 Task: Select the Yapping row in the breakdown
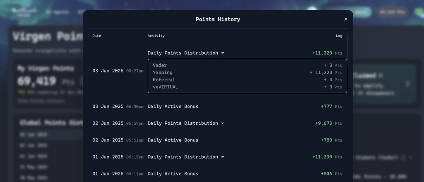pyautogui.click(x=247, y=72)
